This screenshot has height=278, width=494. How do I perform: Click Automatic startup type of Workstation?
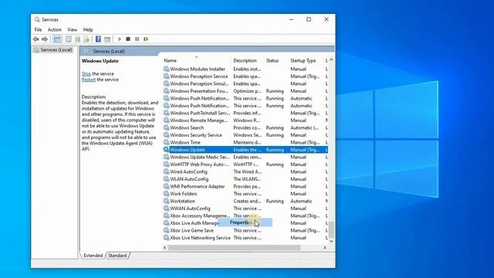click(x=301, y=201)
